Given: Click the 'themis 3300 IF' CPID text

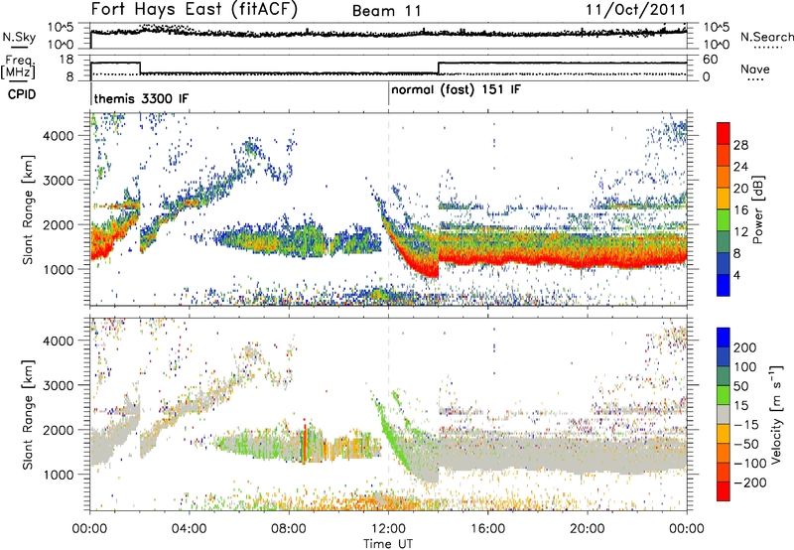Looking at the screenshot, I should pos(141,98).
